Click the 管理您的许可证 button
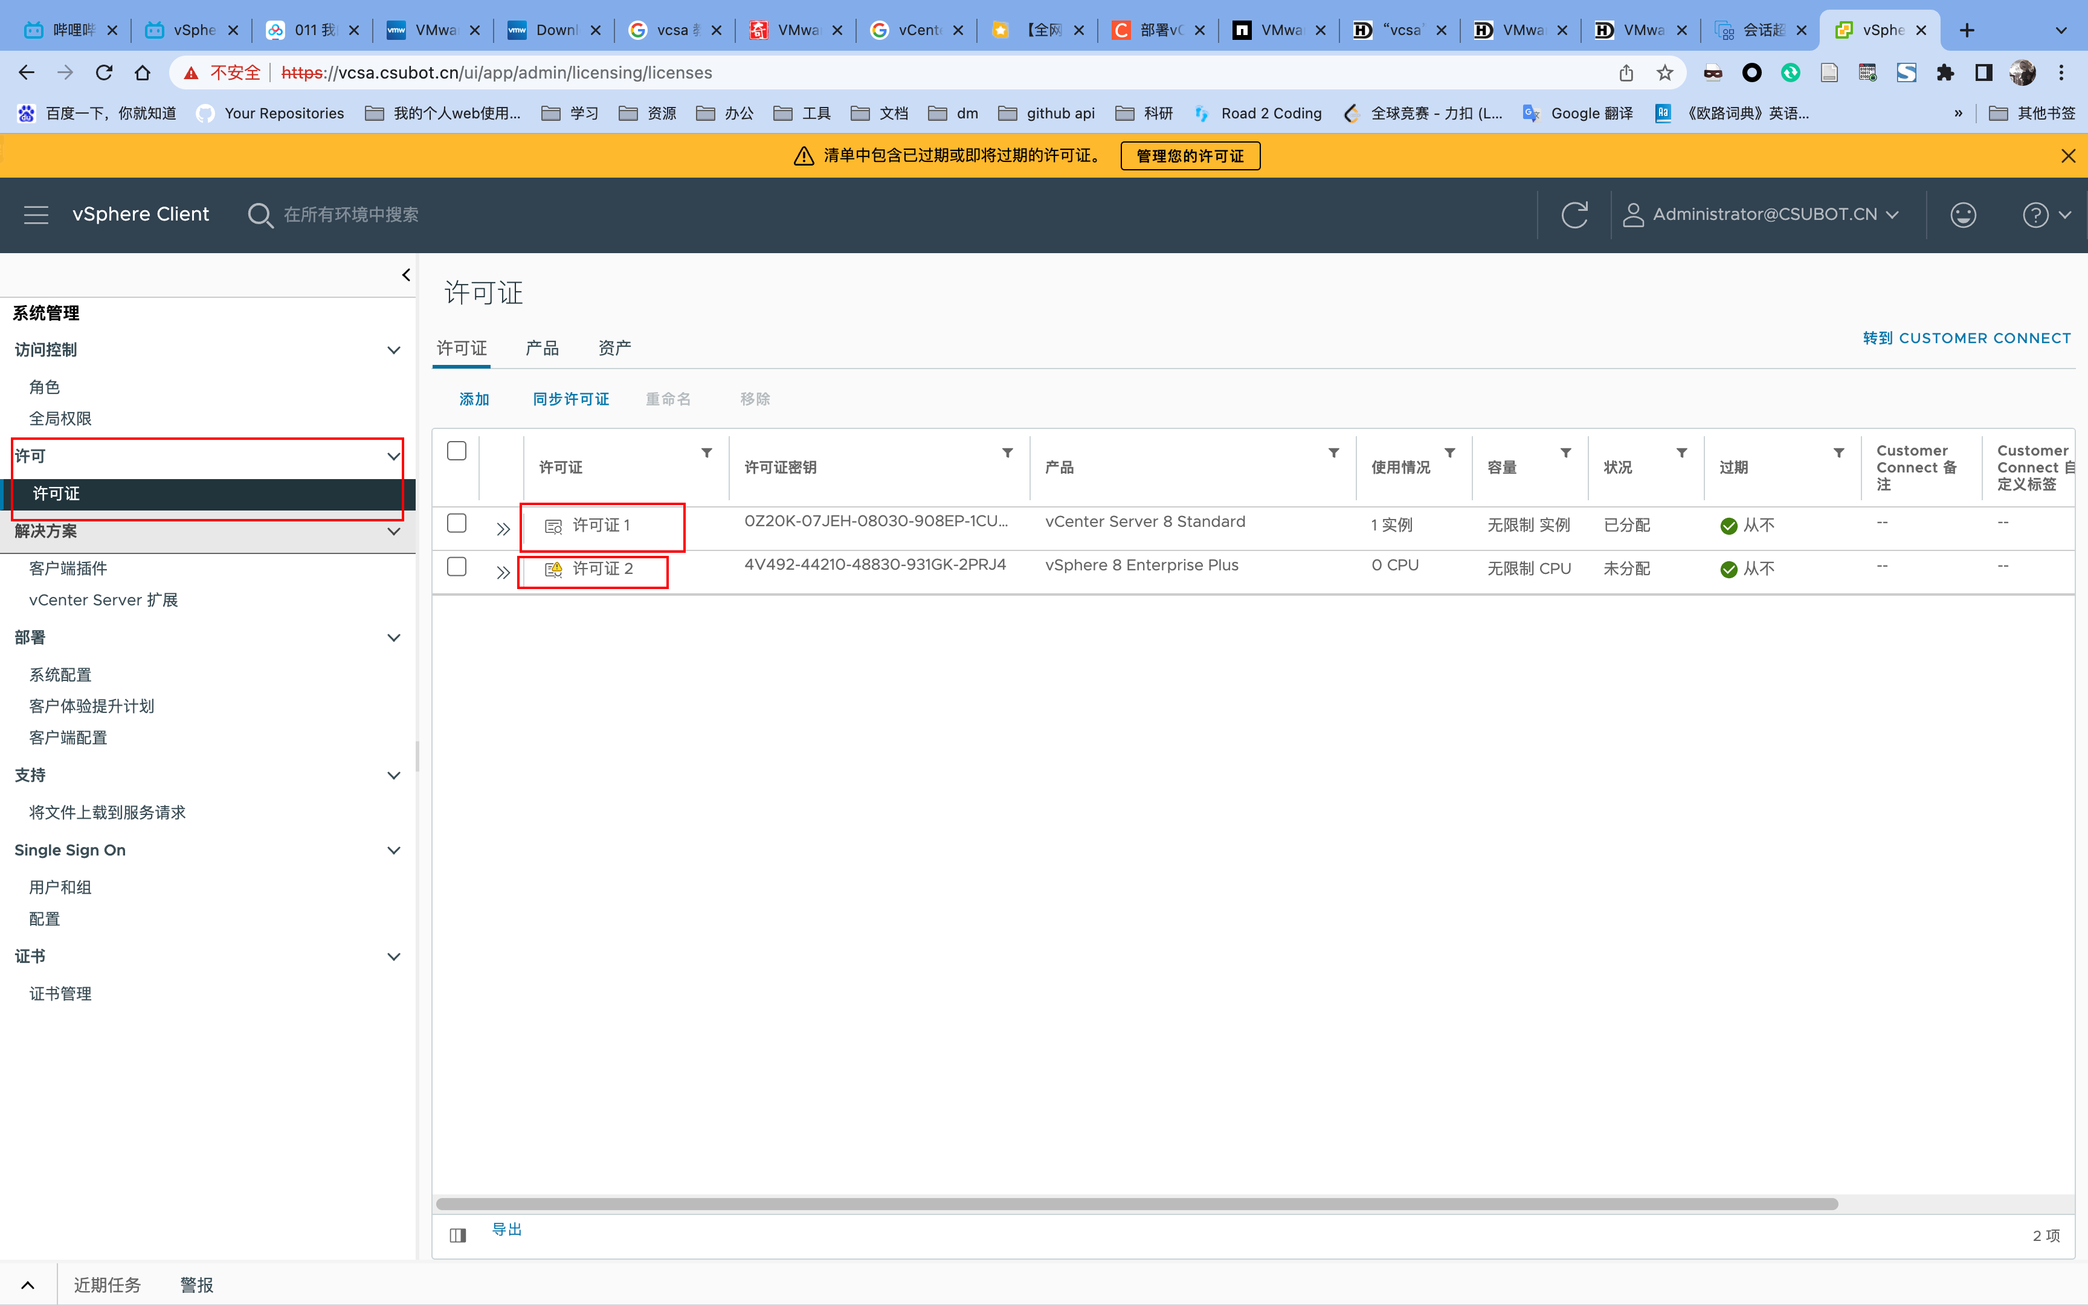This screenshot has width=2088, height=1305. point(1190,155)
